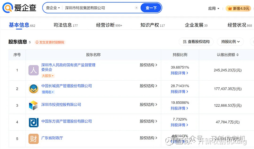Focus the search field containing 深圳市特发集团有限公司
The height and width of the screenshot is (149, 254).
(x=99, y=8)
